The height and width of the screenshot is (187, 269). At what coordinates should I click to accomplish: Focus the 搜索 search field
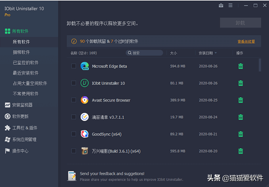144,53
